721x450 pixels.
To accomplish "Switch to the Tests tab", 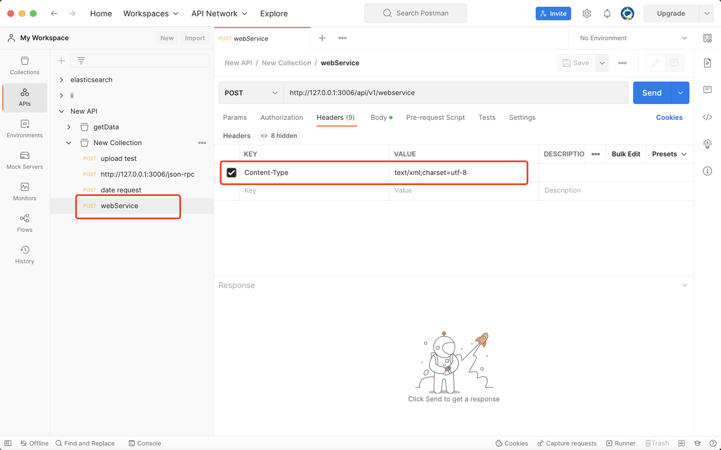I will [x=487, y=118].
